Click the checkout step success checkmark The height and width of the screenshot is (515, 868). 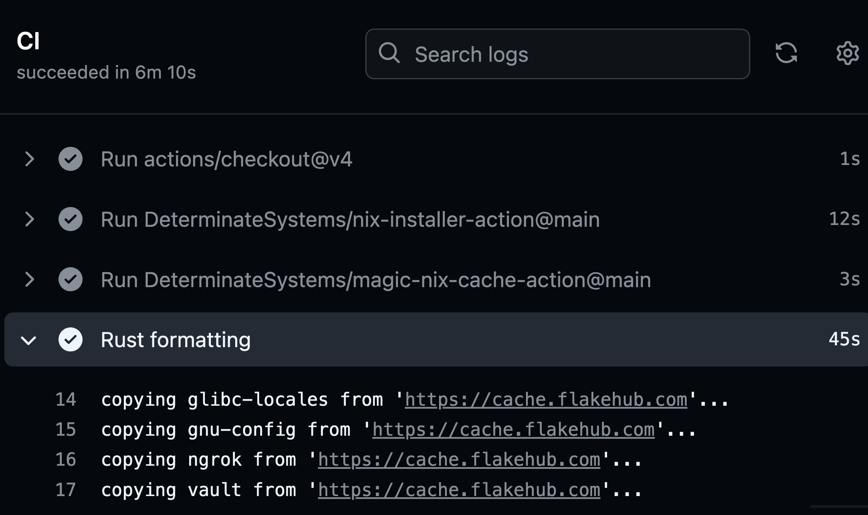point(71,159)
